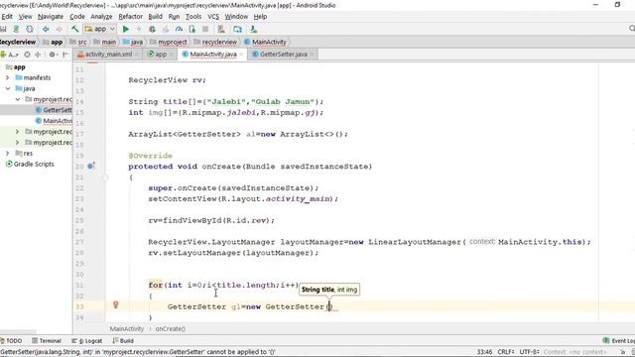Open the Navigate menu
This screenshot has width=635, height=357.
coord(51,17)
